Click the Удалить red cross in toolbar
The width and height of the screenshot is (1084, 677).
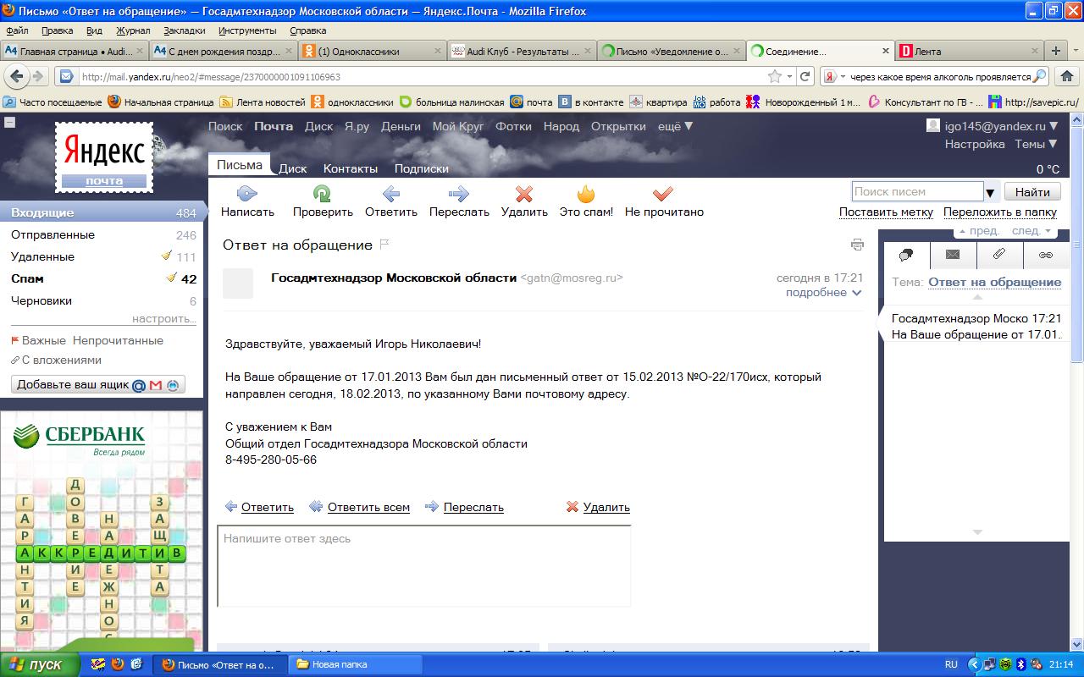click(x=524, y=193)
